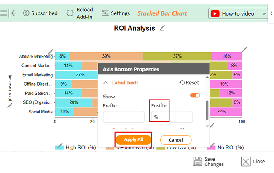Click pencil icon above the left axis labels
The image size is (274, 173).
pos(51,52)
